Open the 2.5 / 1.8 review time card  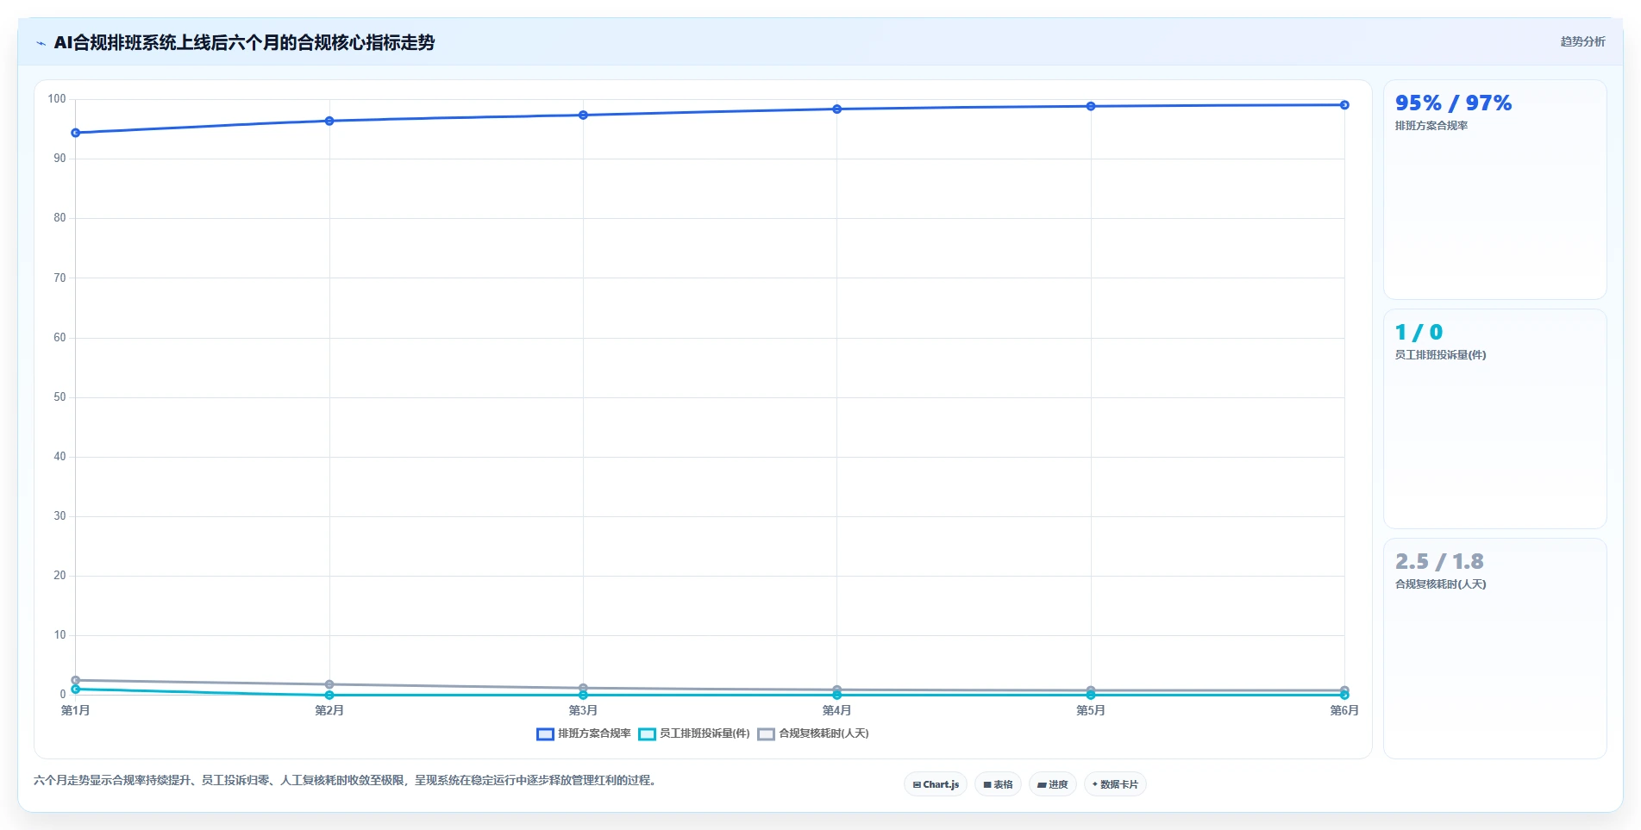tap(1494, 648)
